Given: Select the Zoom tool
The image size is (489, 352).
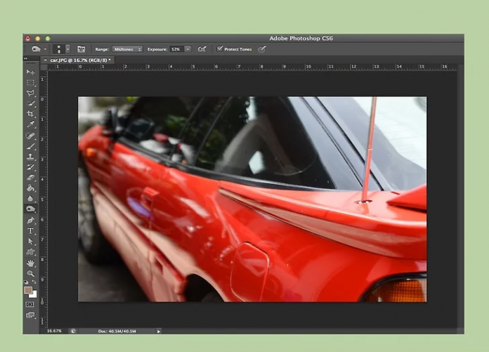Looking at the screenshot, I should tap(30, 273).
